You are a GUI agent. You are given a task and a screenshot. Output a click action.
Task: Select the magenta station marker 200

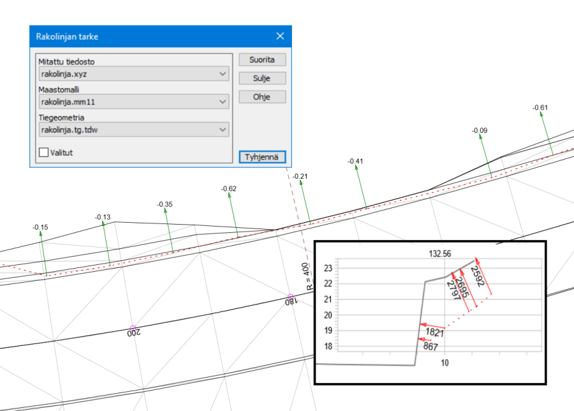[x=133, y=328]
